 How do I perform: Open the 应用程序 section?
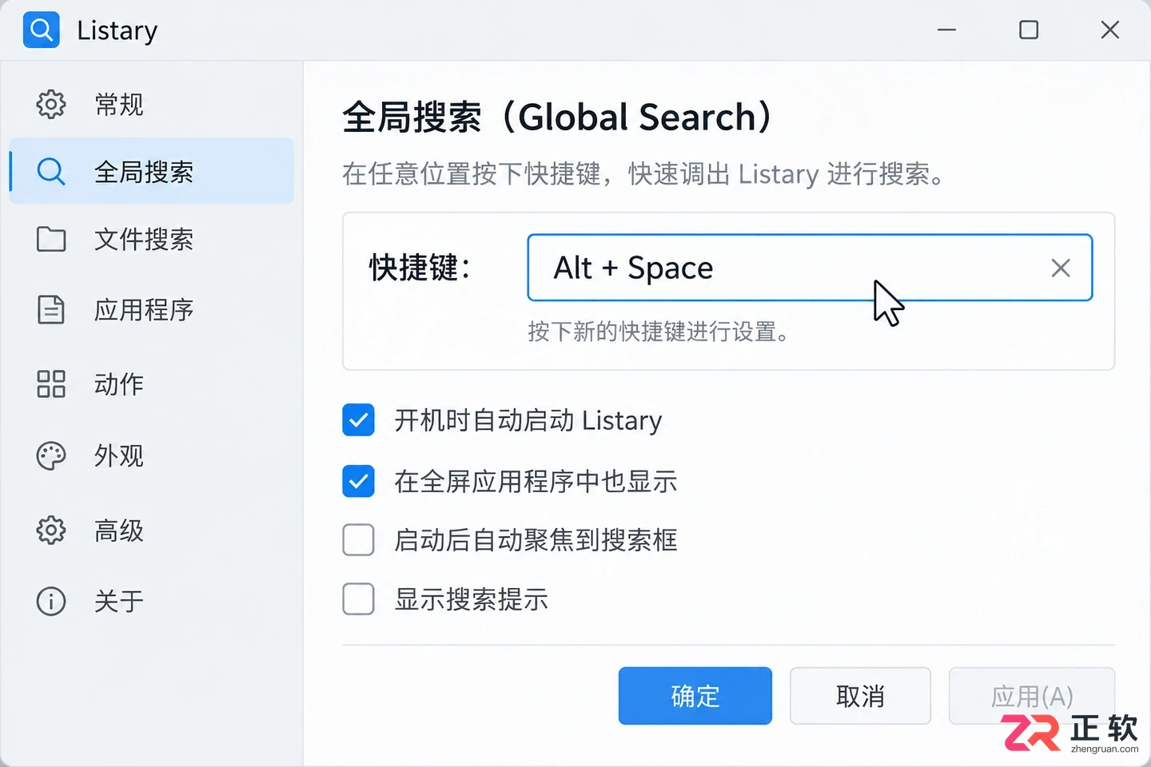[152, 309]
